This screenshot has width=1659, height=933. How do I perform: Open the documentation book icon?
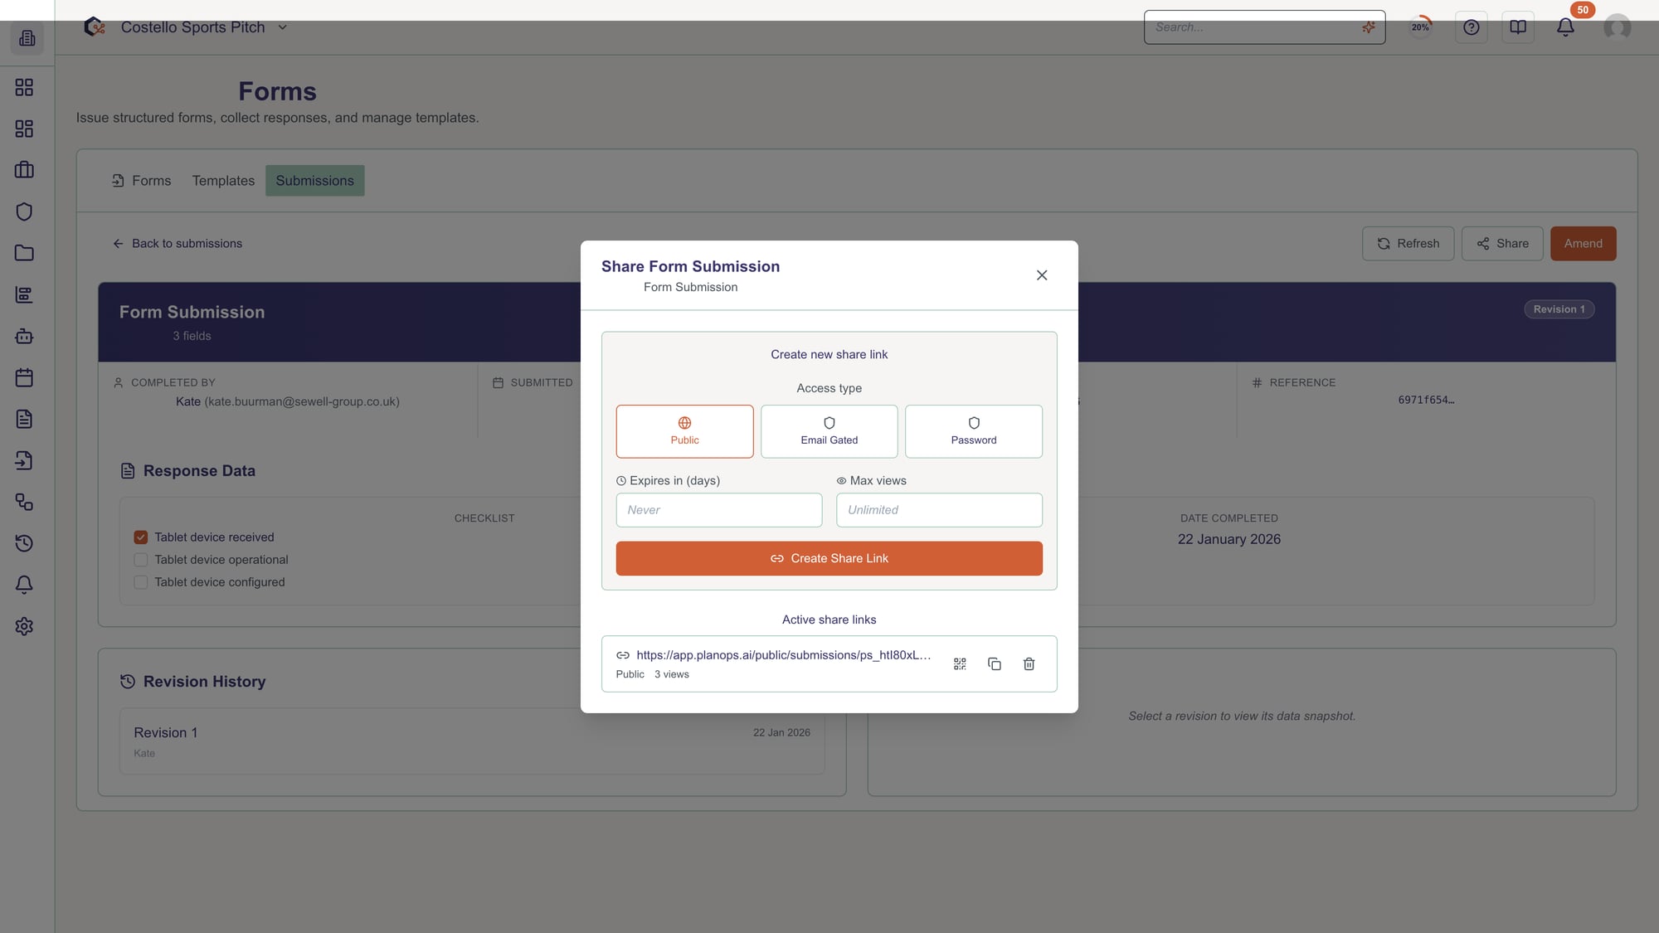[x=1517, y=27]
